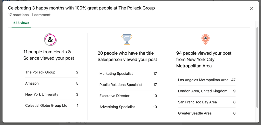Open the Executive Director title row
The width and height of the screenshot is (261, 125).
pyautogui.click(x=128, y=96)
